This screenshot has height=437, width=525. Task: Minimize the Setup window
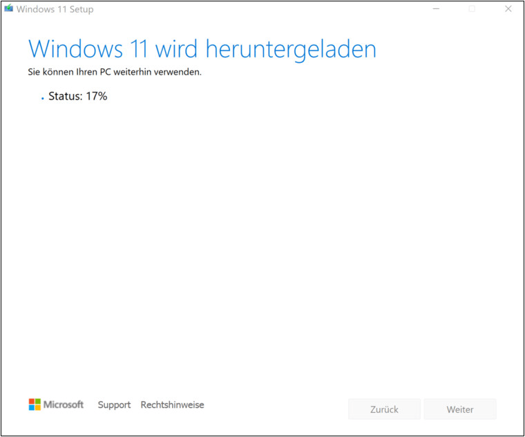(x=436, y=9)
